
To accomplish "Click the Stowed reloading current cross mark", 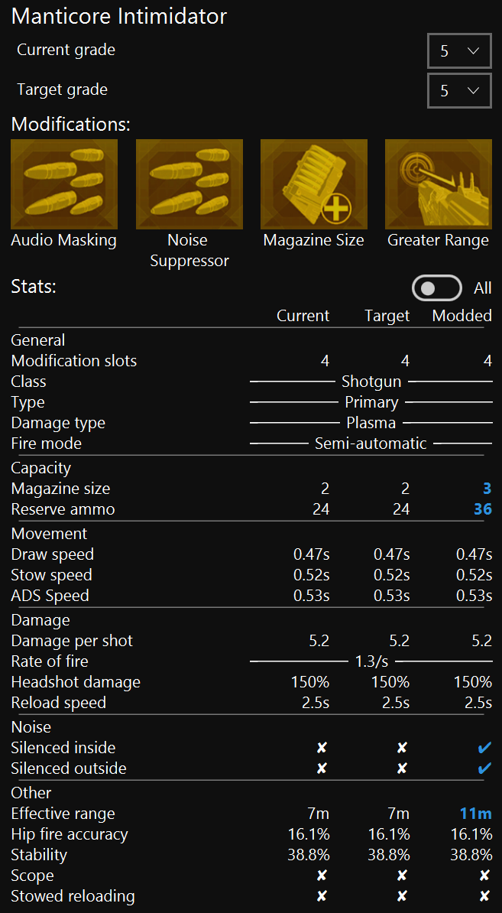I will point(322,896).
